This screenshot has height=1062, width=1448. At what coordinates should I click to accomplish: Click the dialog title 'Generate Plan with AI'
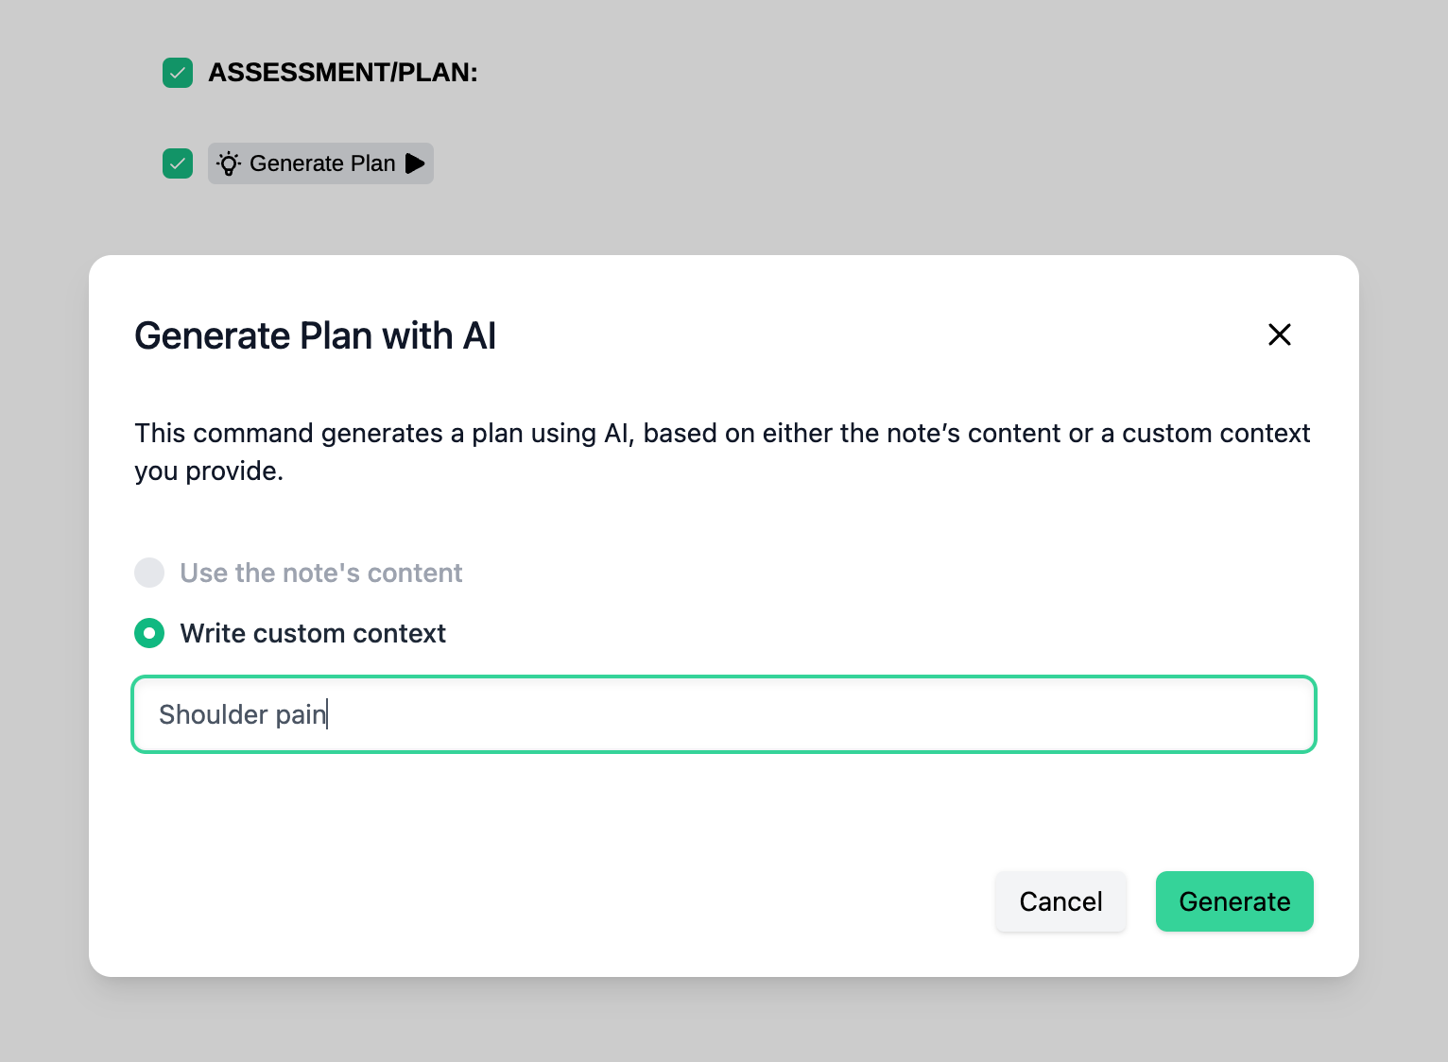point(316,335)
